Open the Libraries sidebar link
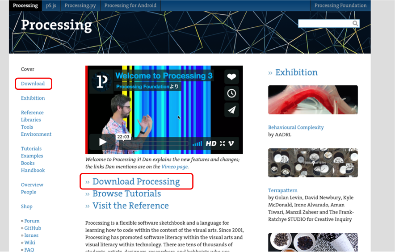The image size is (395, 252). pos(31,120)
